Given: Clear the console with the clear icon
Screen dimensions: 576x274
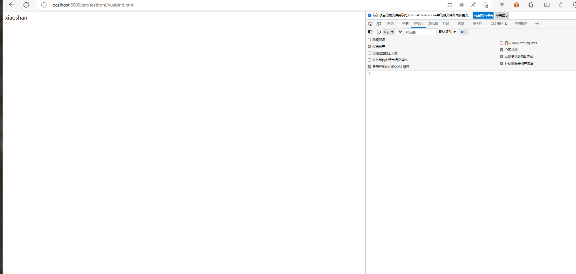Looking at the screenshot, I should (x=379, y=32).
